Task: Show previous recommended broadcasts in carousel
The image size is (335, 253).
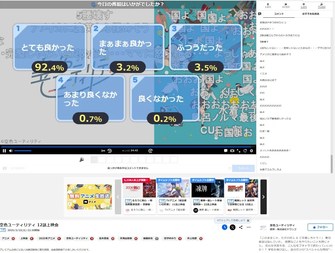Action: [x=118, y=197]
